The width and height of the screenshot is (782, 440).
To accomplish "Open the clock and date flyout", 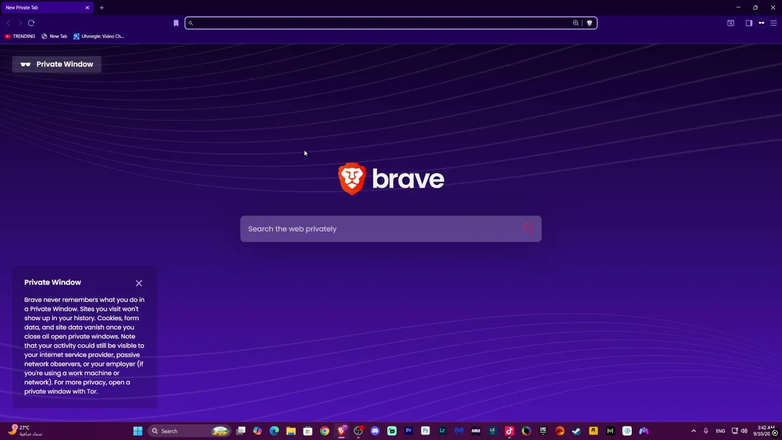I will point(766,431).
